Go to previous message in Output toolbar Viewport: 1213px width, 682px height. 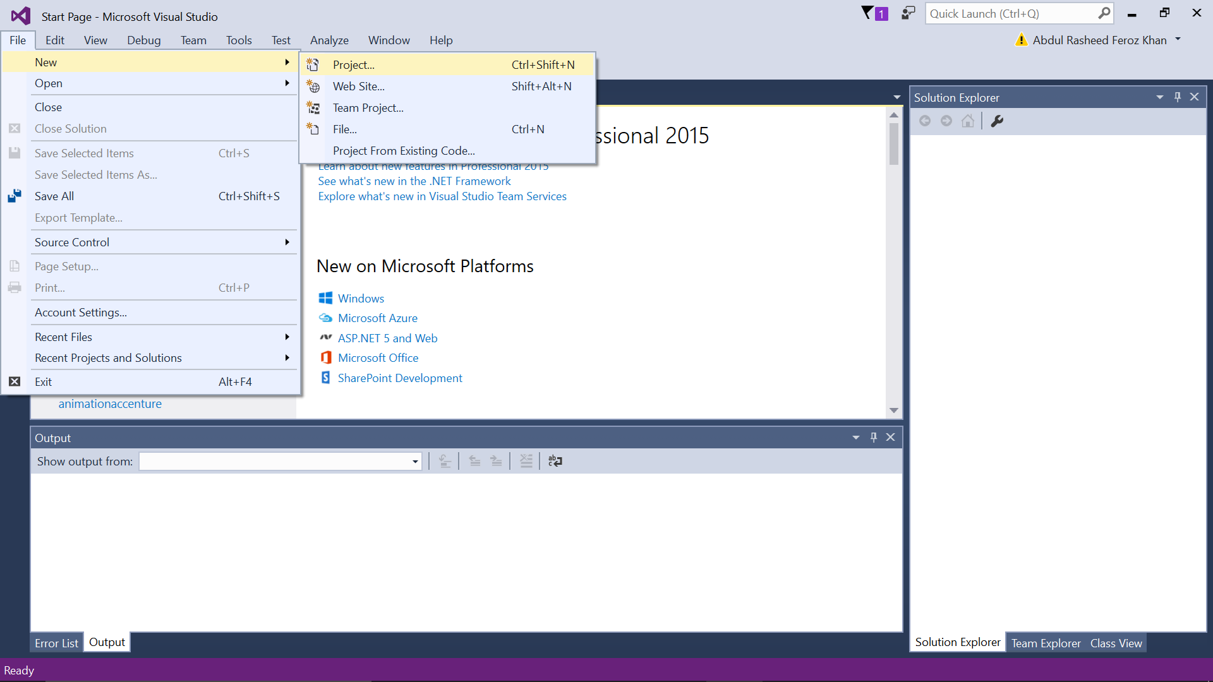[474, 461]
